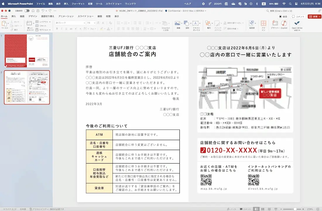
Task: Insert a text box (テキストボックス)
Action: [196, 26]
